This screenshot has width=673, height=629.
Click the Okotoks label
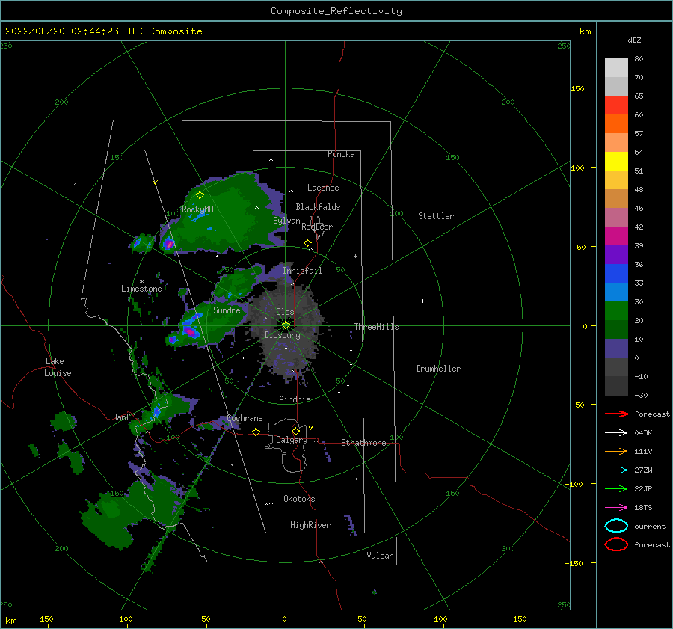pyautogui.click(x=299, y=499)
